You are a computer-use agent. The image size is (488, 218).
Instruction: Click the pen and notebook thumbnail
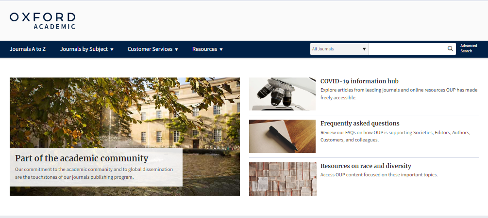(x=282, y=136)
